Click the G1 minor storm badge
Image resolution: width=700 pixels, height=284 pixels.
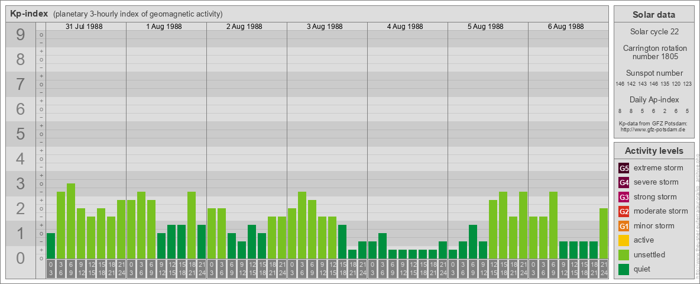(x=624, y=226)
